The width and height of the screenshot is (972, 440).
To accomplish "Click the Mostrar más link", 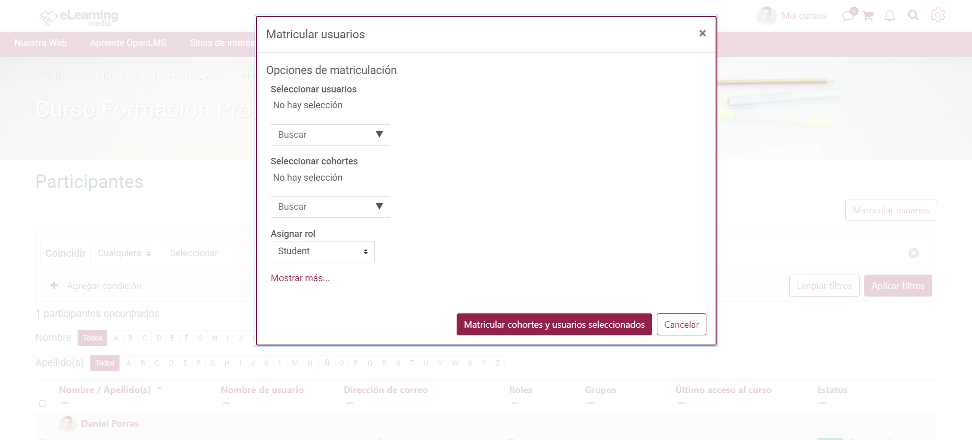I will [x=300, y=278].
